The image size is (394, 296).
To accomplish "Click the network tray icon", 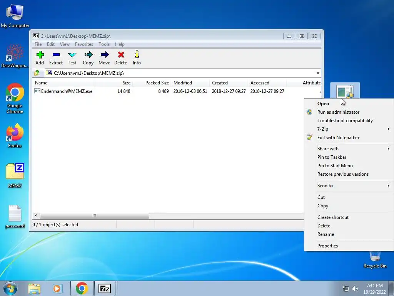I will (x=346, y=289).
